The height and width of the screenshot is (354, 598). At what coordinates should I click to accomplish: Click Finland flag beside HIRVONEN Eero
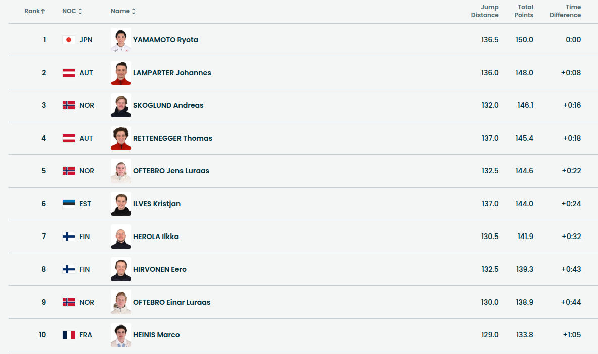click(69, 269)
